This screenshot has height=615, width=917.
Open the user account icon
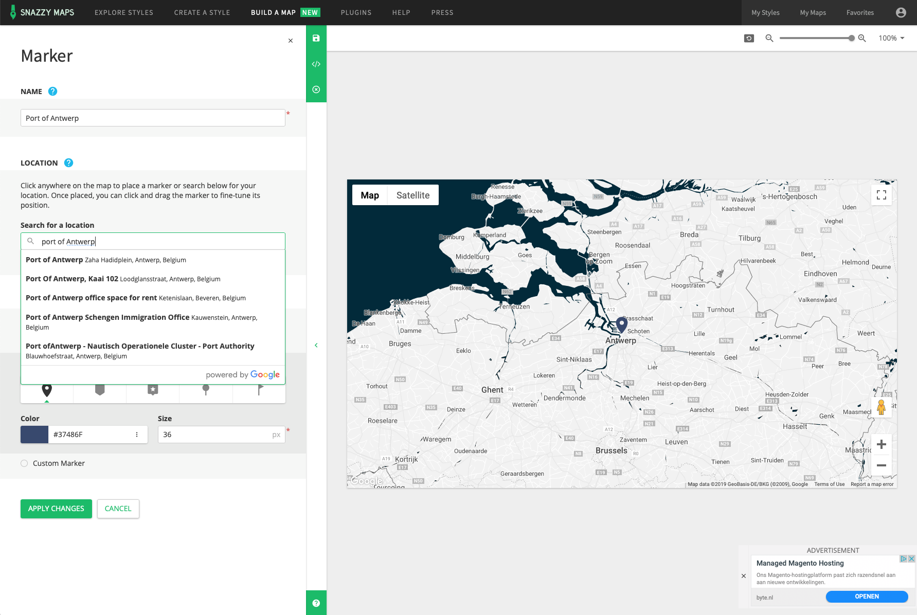click(x=901, y=12)
